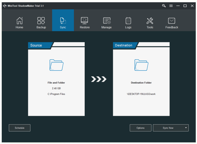The image size is (197, 144).
Task: Select the C:\Program Files source path
Action: 56,94
